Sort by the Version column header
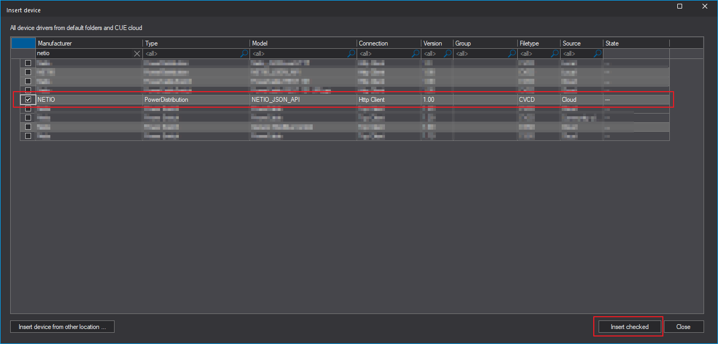 pyautogui.click(x=437, y=43)
